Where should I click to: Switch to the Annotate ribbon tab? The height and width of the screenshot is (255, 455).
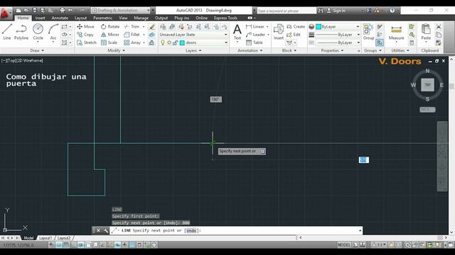[x=60, y=18]
